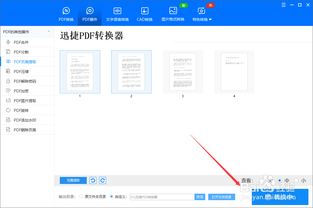Collapse the PDF的其他操作 section
The width and height of the screenshot is (313, 208).
pos(49,31)
